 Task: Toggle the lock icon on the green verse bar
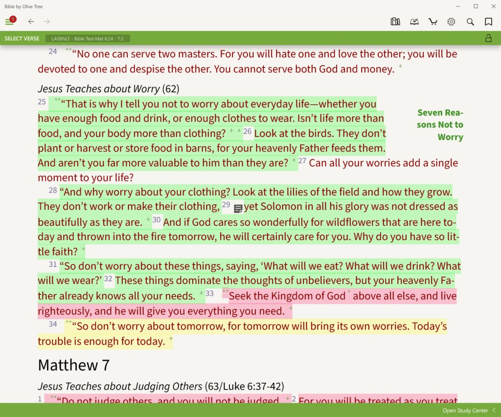pyautogui.click(x=488, y=38)
